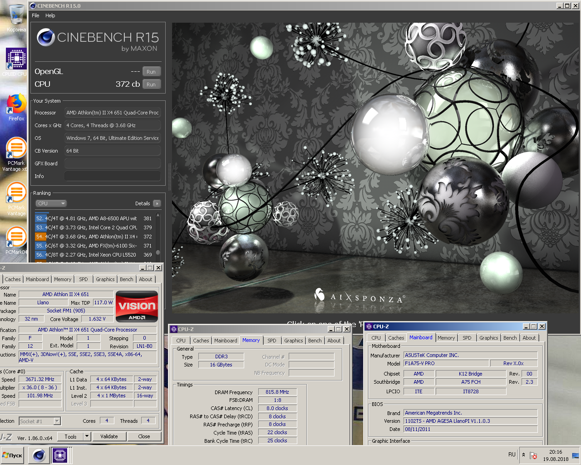
Task: Click the Cinebench taskbar icon
Action: coord(39,455)
